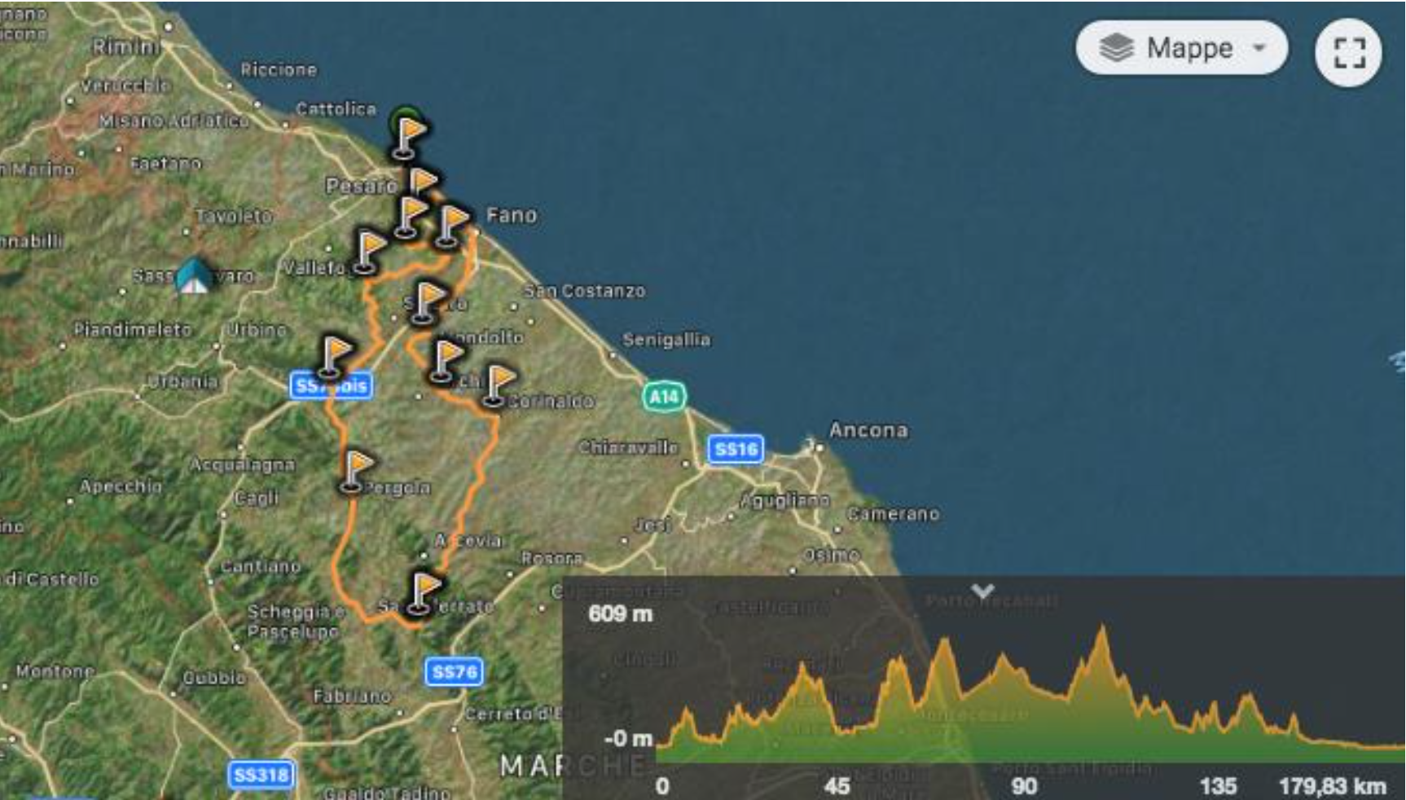Viewport: 1406px width, 800px height.
Task: Click the southernmost flag near Sassoferrato
Action: (423, 592)
